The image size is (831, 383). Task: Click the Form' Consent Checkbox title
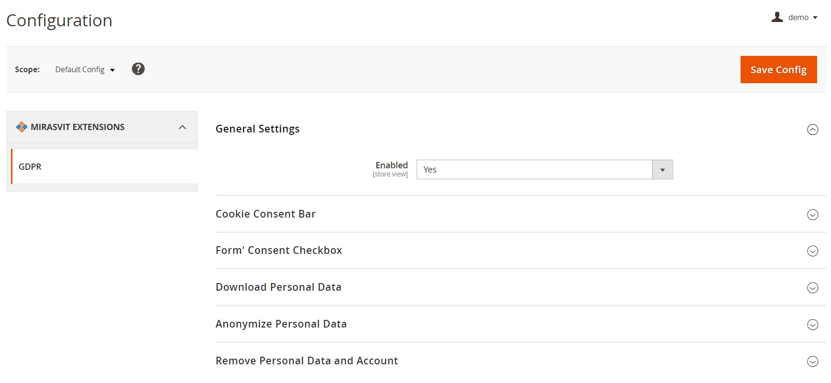(279, 250)
